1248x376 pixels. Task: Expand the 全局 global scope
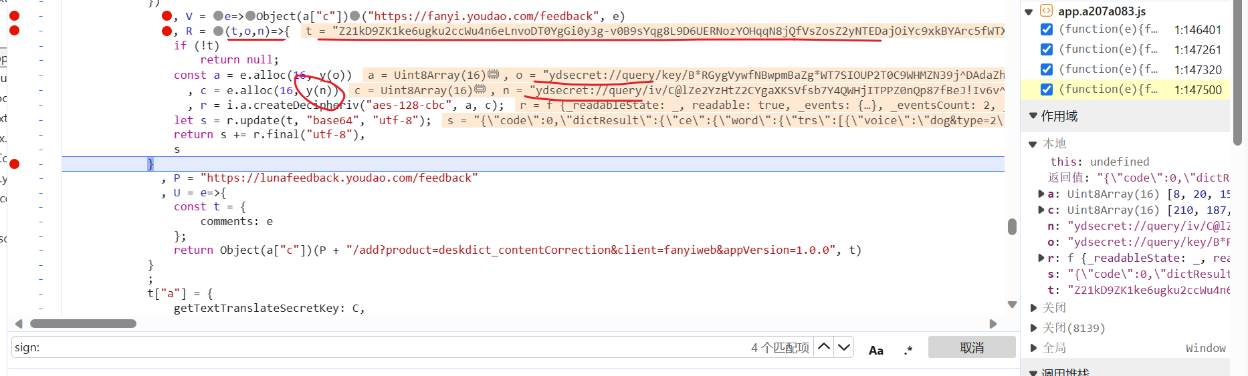pos(1033,348)
